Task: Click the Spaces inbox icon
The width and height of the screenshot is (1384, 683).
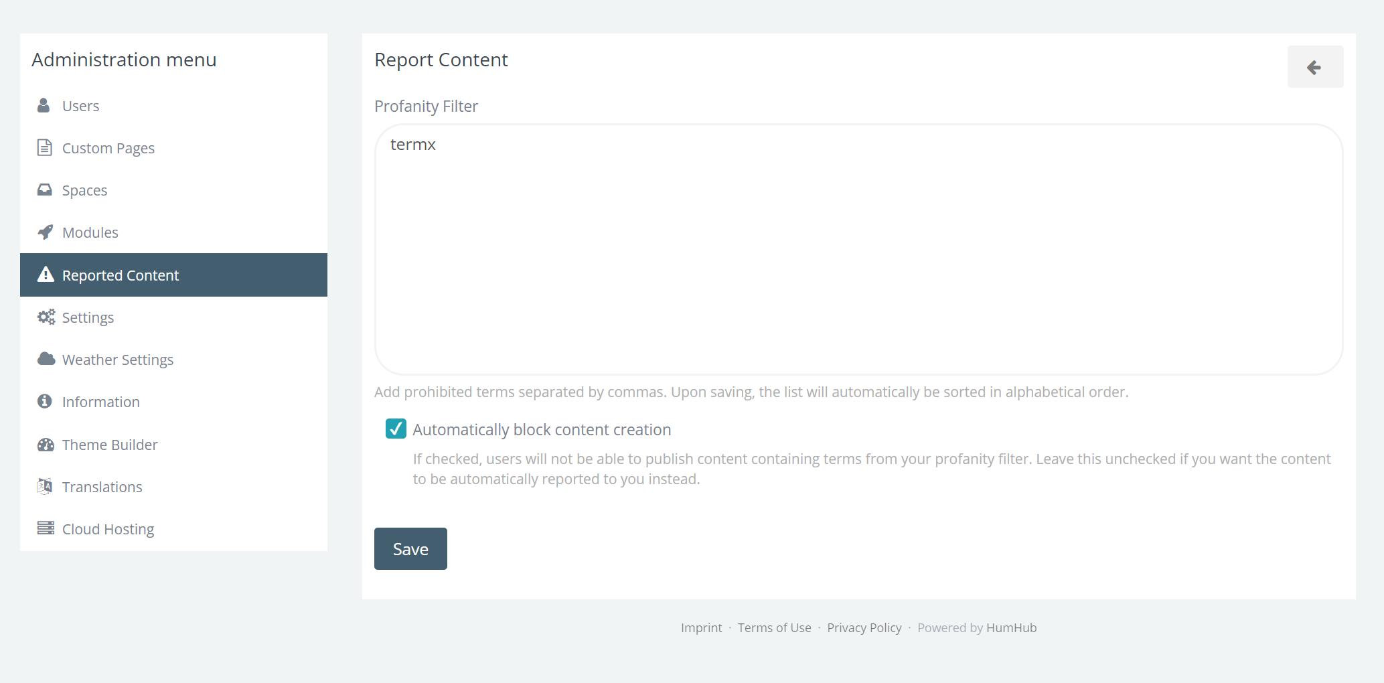Action: click(45, 190)
